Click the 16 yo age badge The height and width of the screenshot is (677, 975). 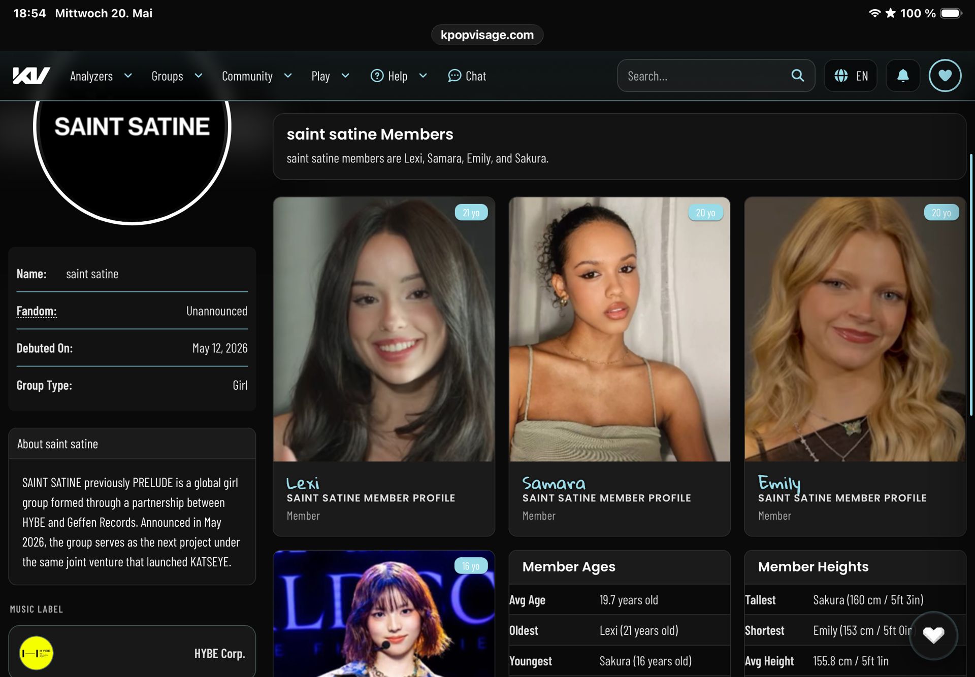(471, 566)
